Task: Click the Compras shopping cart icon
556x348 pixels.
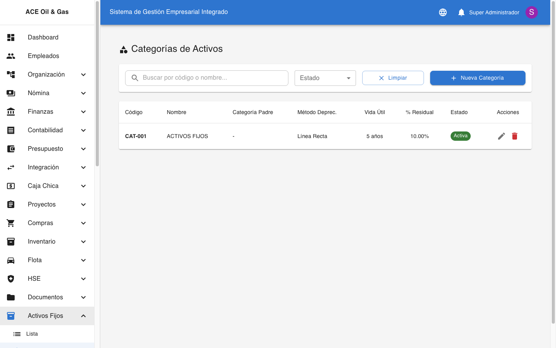Action: [x=10, y=223]
